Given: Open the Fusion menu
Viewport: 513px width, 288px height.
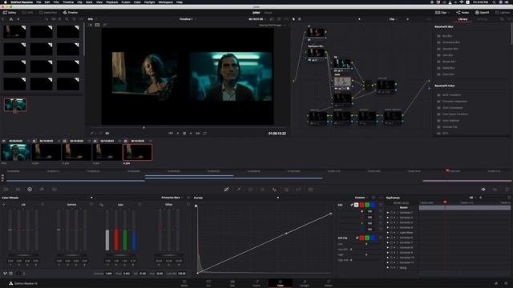Looking at the screenshot, I should coord(126,2).
